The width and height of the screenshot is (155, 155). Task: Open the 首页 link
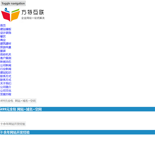click(3, 26)
